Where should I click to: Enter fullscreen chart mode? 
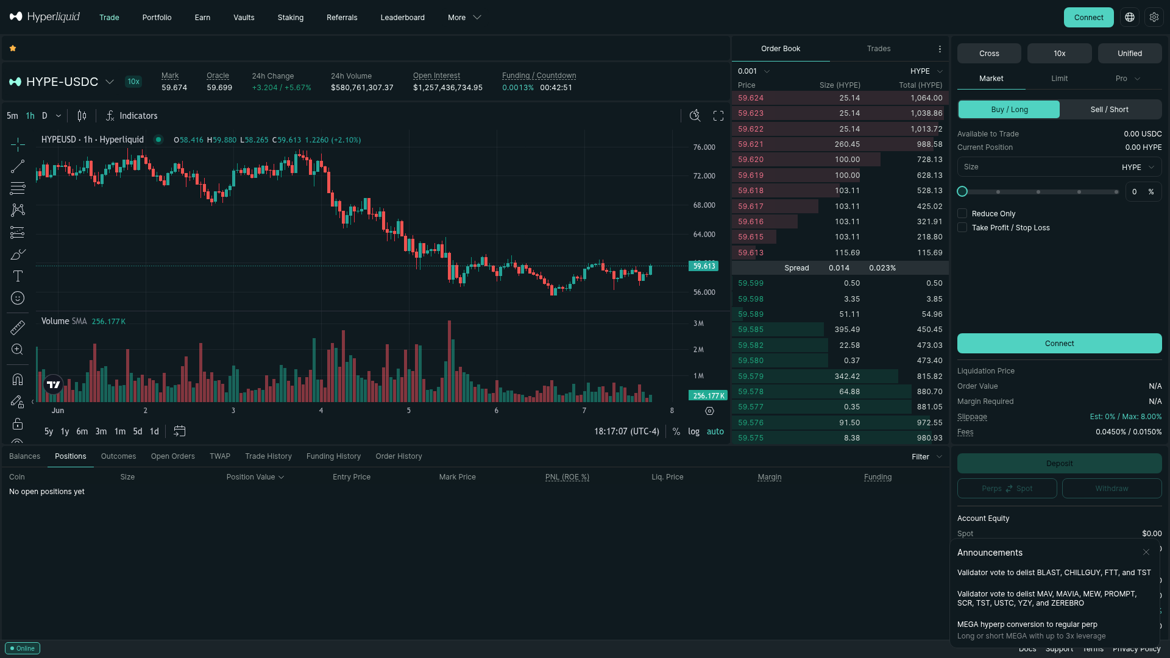point(718,116)
